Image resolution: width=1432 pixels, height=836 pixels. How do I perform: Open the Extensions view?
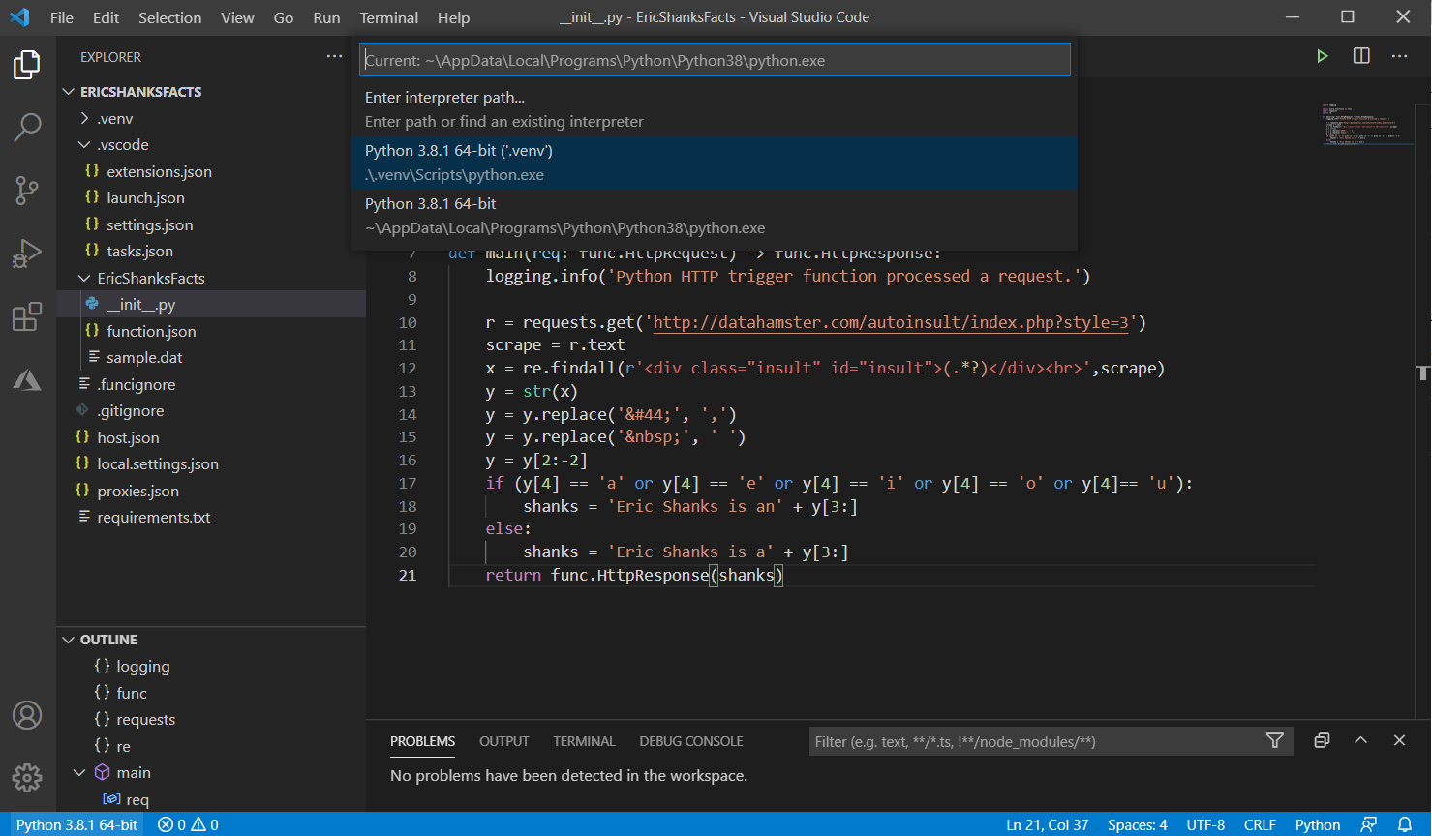[27, 316]
